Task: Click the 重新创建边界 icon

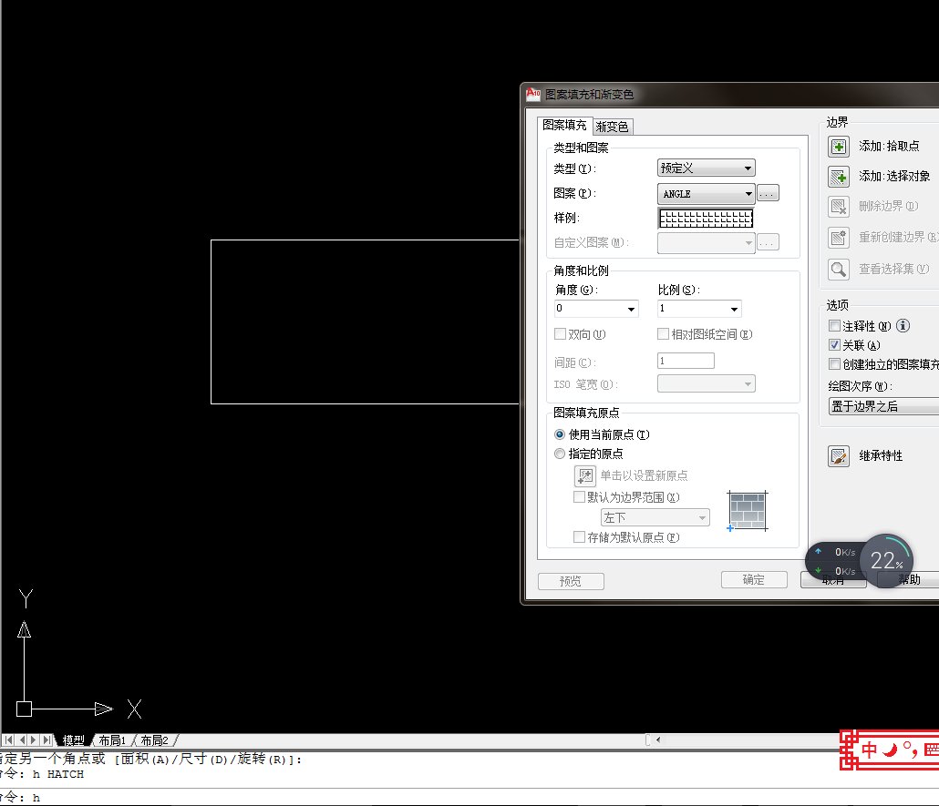Action: pyautogui.click(x=838, y=237)
